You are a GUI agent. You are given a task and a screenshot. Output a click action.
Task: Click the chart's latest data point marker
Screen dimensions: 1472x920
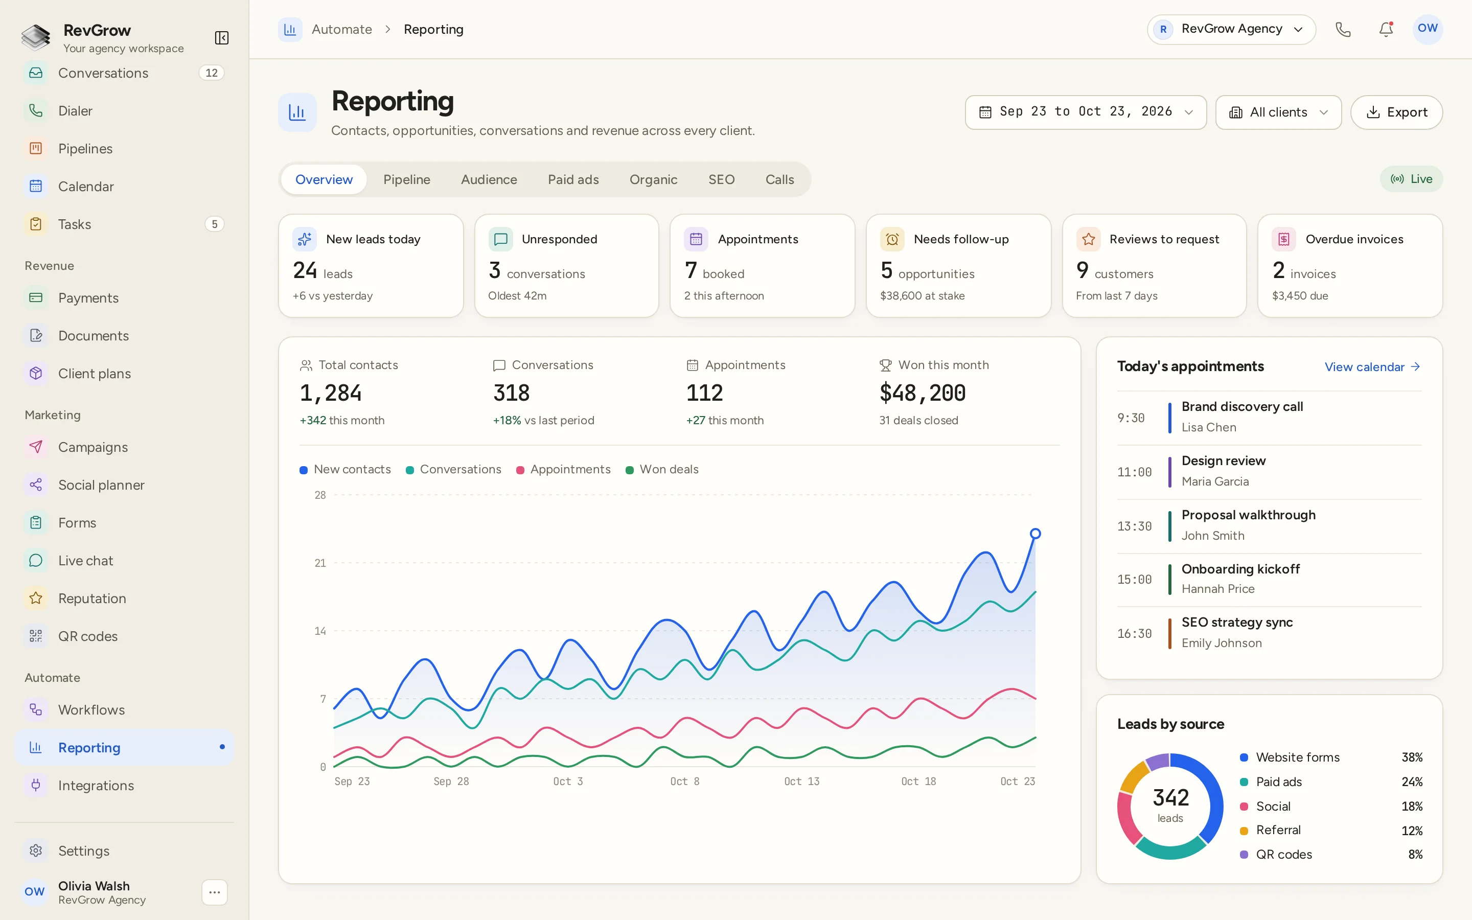[1036, 534]
